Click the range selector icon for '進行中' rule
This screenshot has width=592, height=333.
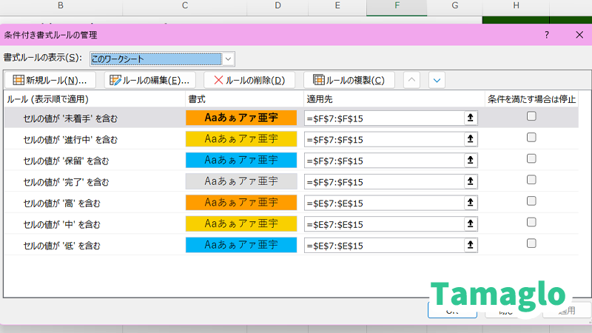click(x=470, y=139)
